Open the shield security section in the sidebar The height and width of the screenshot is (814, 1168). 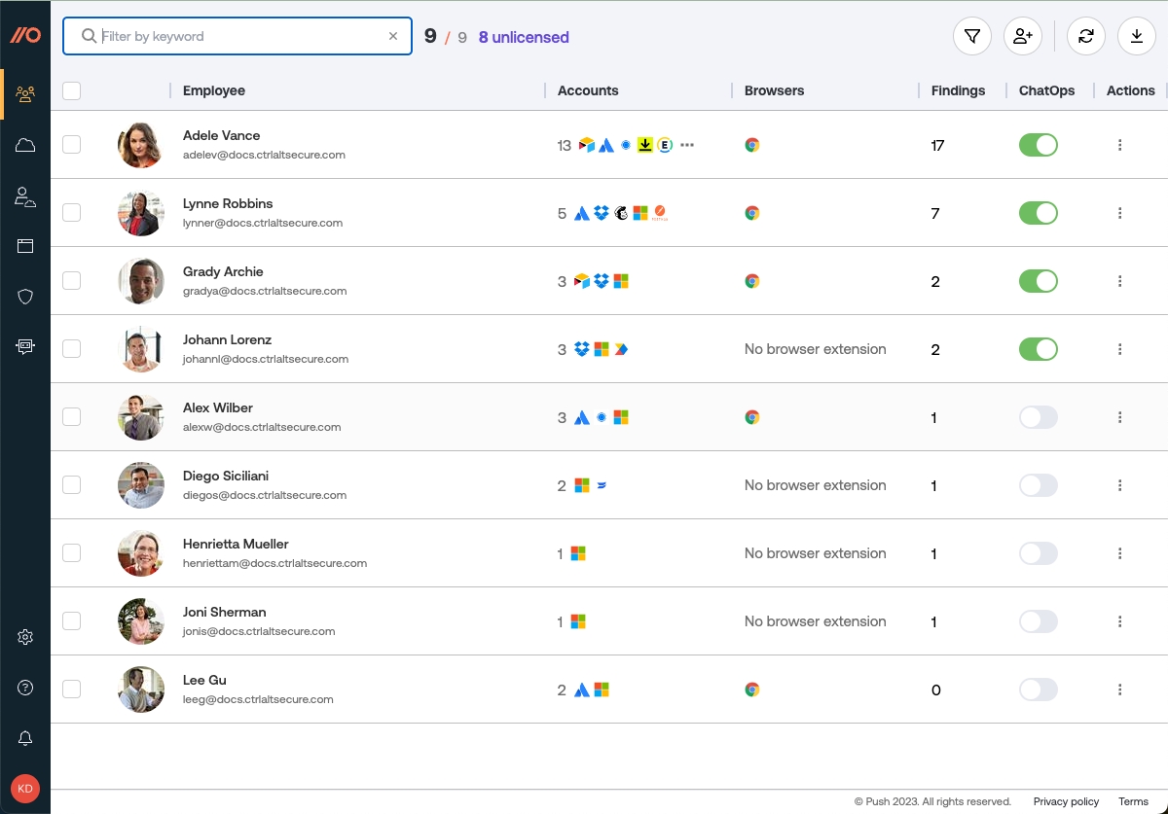pyautogui.click(x=25, y=296)
